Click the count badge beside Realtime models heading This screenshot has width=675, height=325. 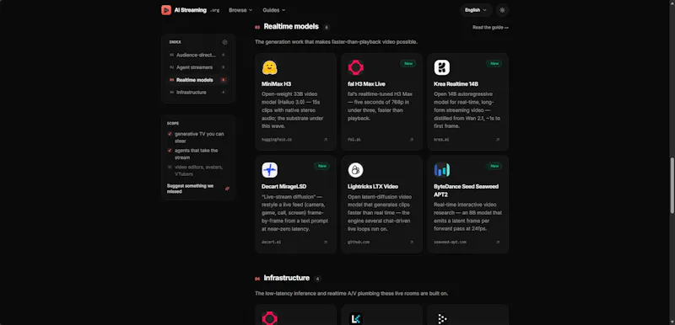(x=327, y=28)
